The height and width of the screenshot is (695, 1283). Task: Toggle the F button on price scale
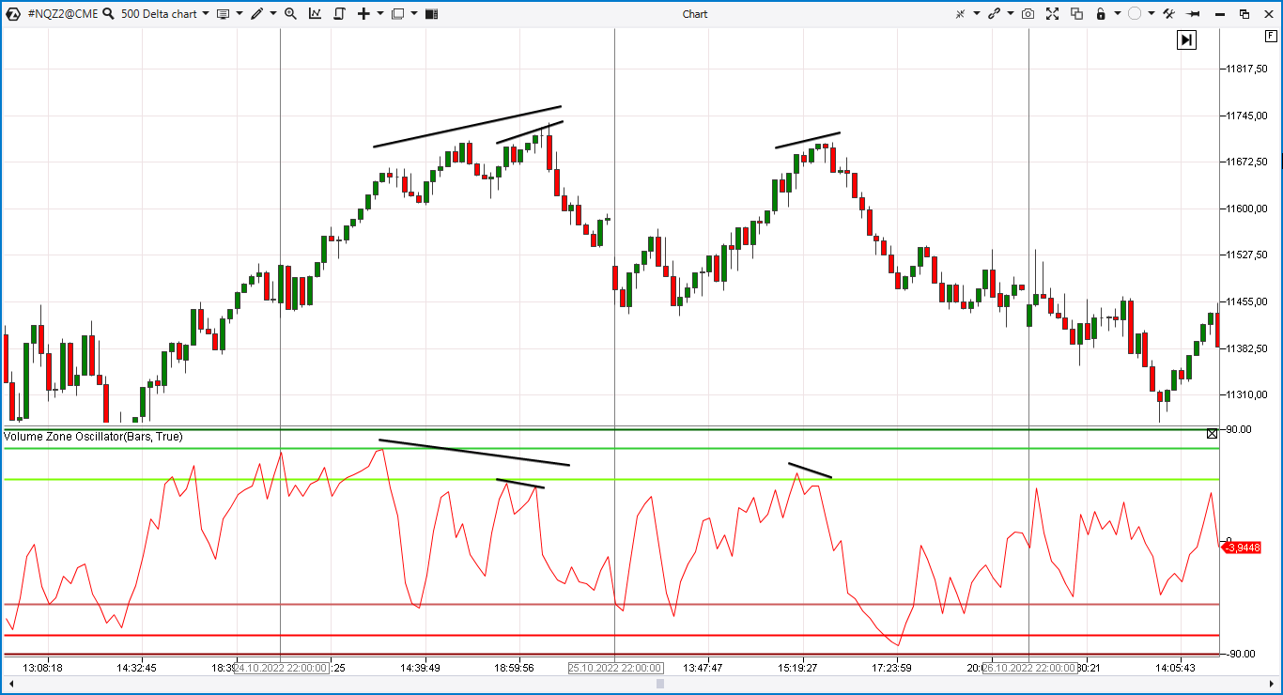tap(1271, 35)
